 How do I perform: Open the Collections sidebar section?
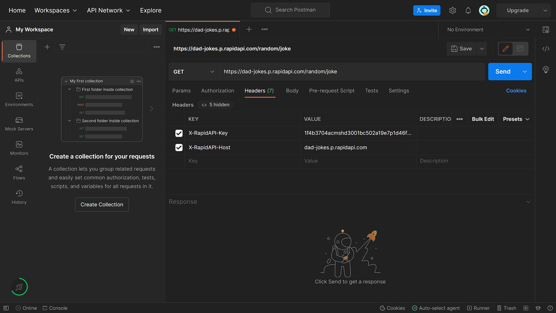coord(19,51)
